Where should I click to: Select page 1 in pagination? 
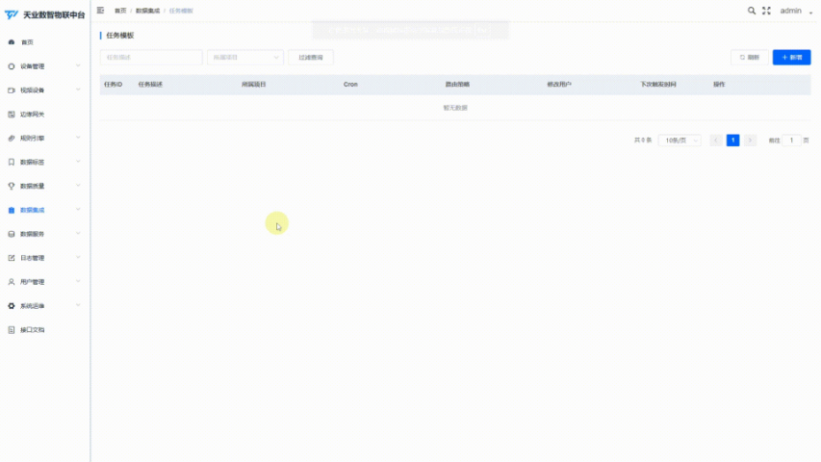[733, 141]
